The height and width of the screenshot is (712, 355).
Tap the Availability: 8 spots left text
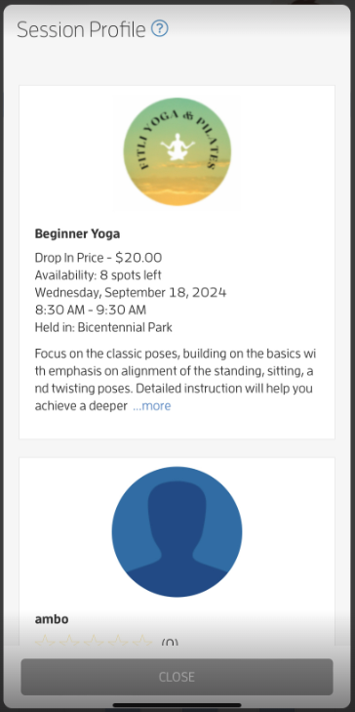pos(98,275)
